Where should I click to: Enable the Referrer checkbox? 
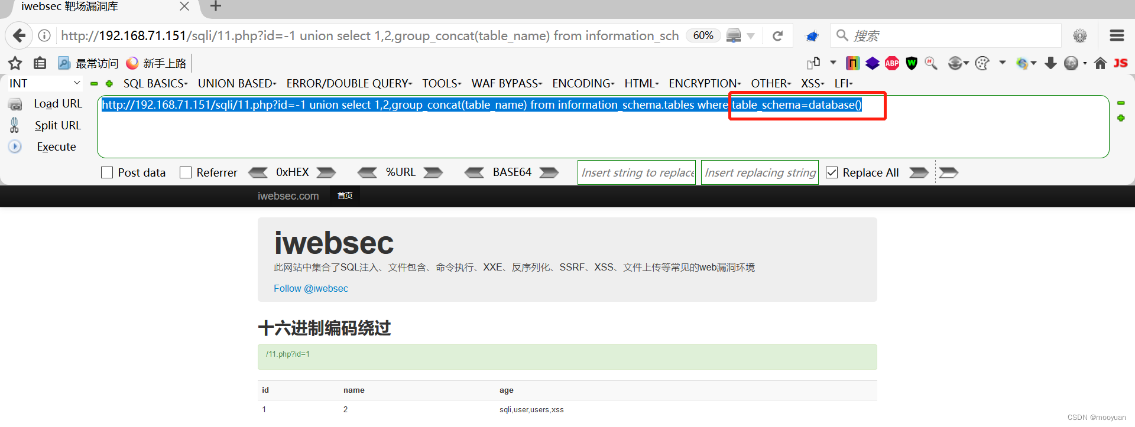click(x=186, y=172)
